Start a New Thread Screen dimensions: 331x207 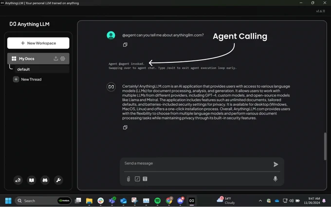(x=27, y=79)
